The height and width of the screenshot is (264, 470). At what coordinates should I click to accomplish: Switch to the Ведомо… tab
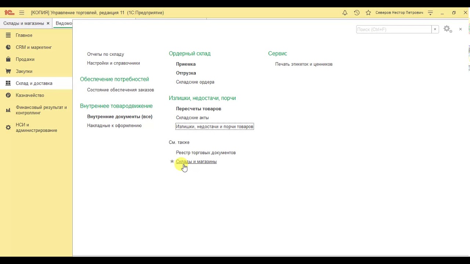(x=64, y=23)
